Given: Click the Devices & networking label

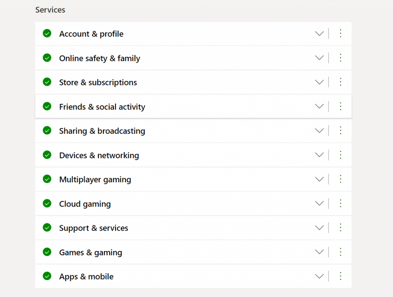Looking at the screenshot, I should pyautogui.click(x=99, y=155).
